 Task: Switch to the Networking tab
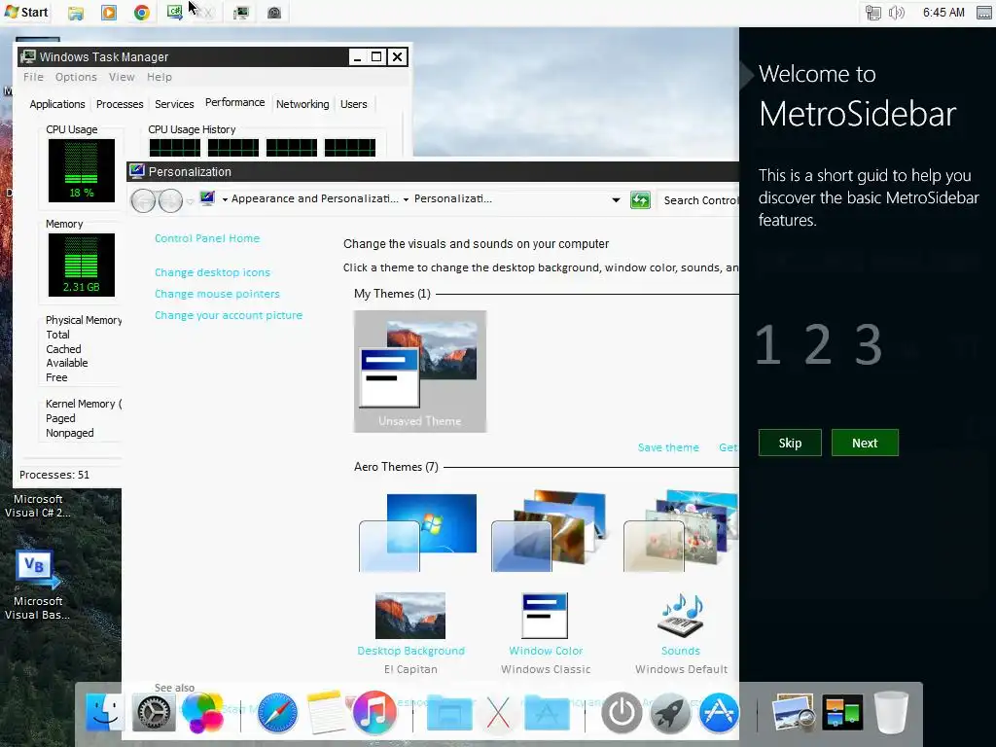click(x=302, y=104)
